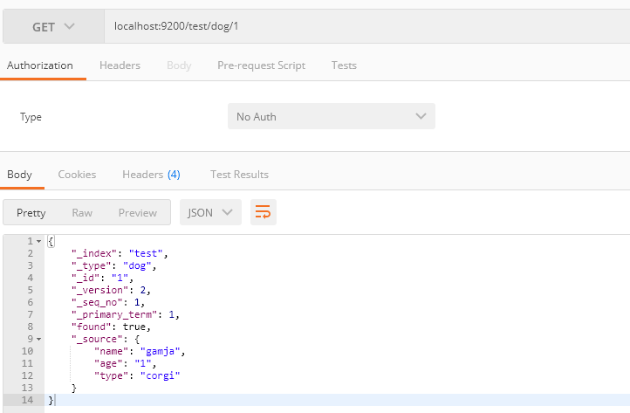Image resolution: width=630 pixels, height=413 pixels.
Task: Select the disabled request Body tab
Action: click(x=179, y=65)
